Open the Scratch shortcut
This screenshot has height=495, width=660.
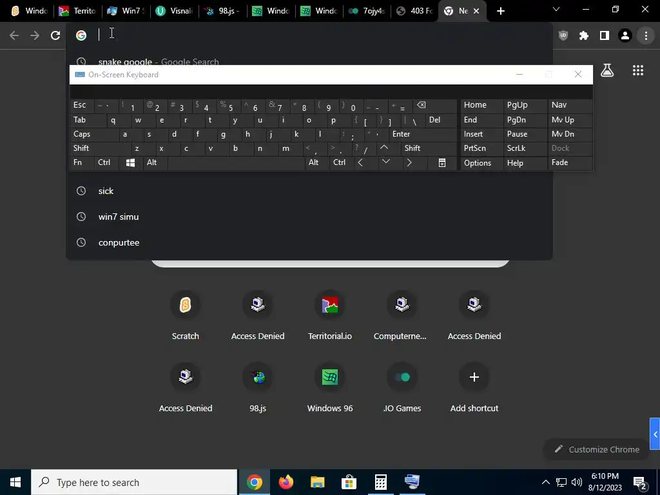[185, 315]
